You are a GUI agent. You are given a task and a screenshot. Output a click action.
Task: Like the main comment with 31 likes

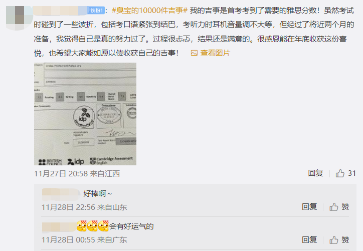pyautogui.click(x=340, y=173)
